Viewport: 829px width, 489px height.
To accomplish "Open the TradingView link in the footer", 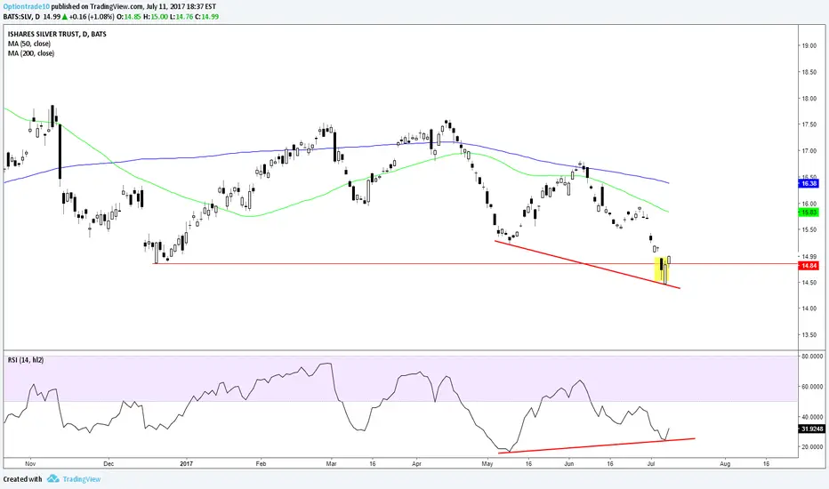I will (82, 479).
